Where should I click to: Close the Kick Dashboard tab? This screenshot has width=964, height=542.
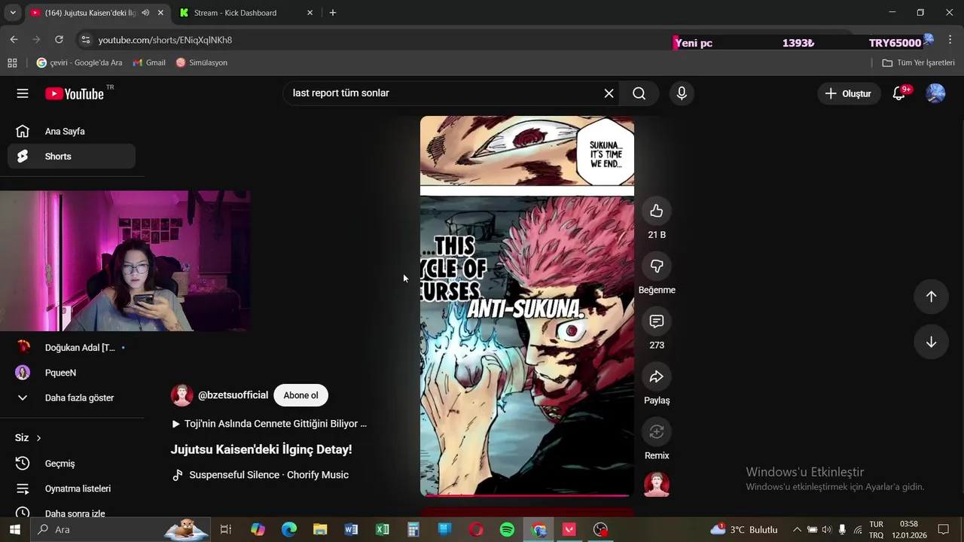pos(310,13)
